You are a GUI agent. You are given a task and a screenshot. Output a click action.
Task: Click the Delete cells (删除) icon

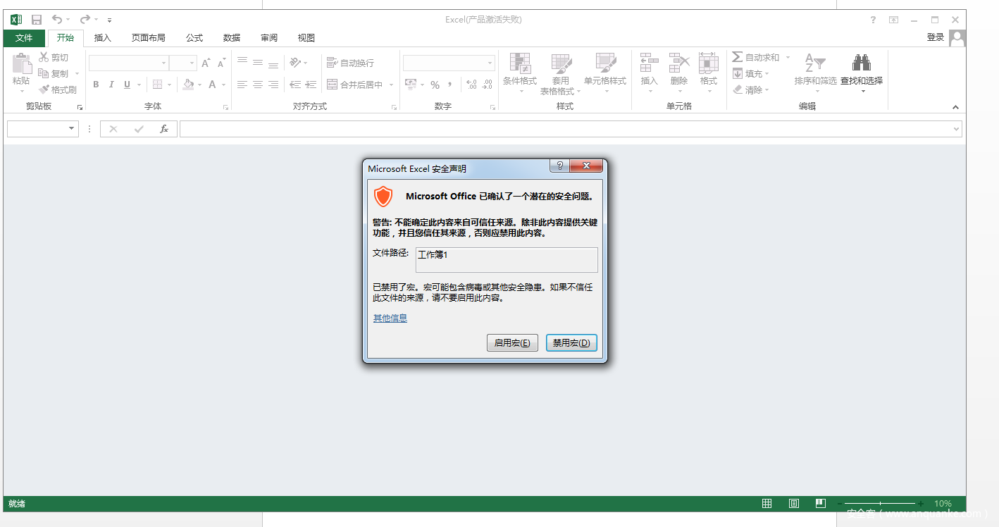(x=679, y=63)
